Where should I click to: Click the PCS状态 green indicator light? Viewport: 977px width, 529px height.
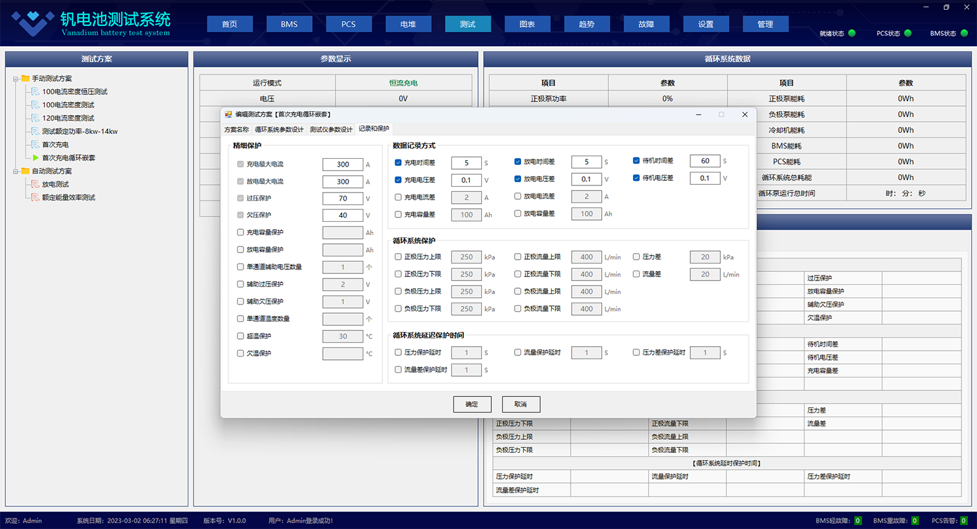click(908, 33)
